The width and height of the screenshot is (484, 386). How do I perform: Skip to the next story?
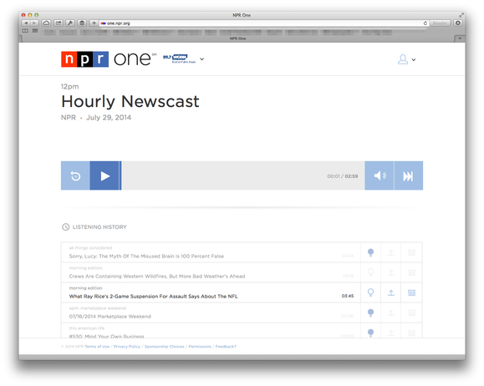click(x=409, y=175)
